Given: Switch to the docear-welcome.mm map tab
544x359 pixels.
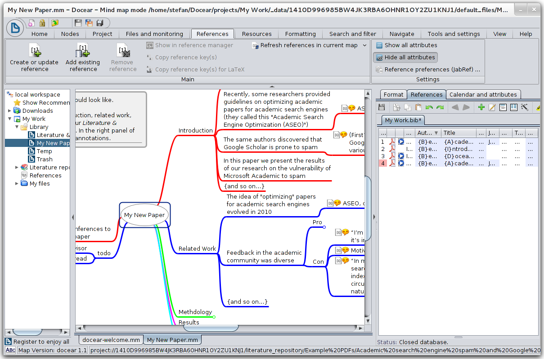Looking at the screenshot, I should pyautogui.click(x=111, y=340).
